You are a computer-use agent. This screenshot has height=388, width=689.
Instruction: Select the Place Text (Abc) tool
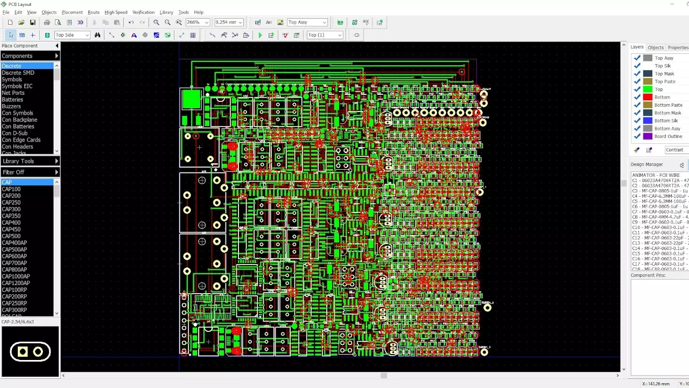pos(269,22)
